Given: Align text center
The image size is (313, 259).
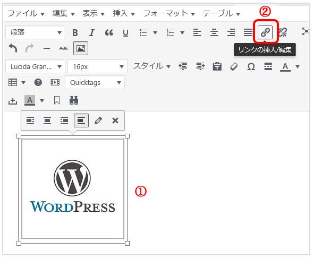Looking at the screenshot, I should pos(214,32).
